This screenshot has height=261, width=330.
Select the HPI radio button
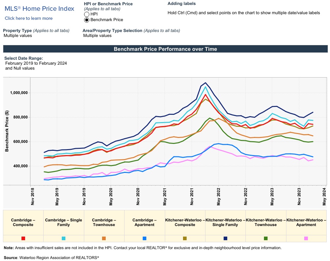pos(87,14)
